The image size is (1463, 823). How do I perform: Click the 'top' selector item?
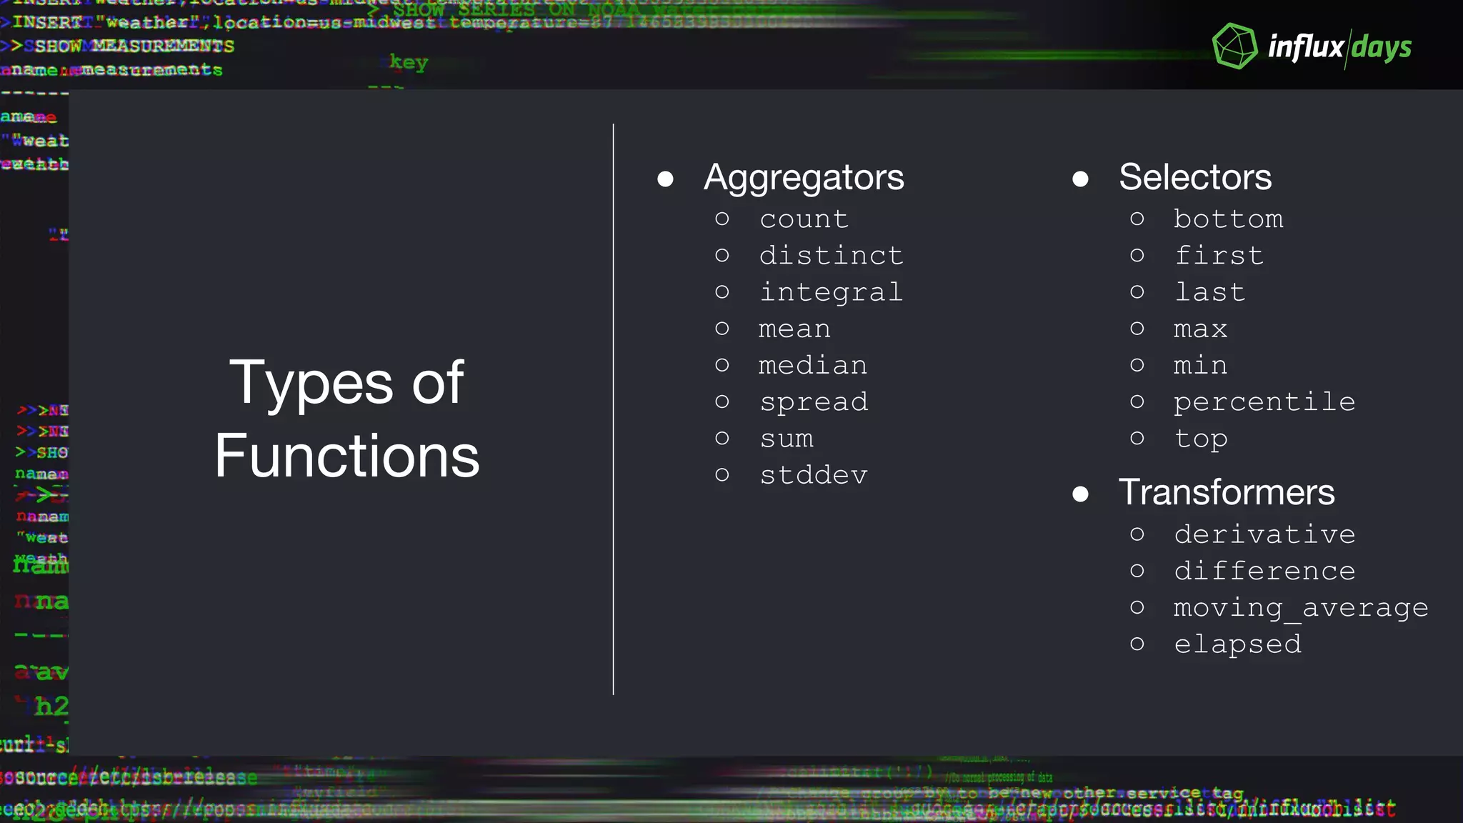(1202, 439)
